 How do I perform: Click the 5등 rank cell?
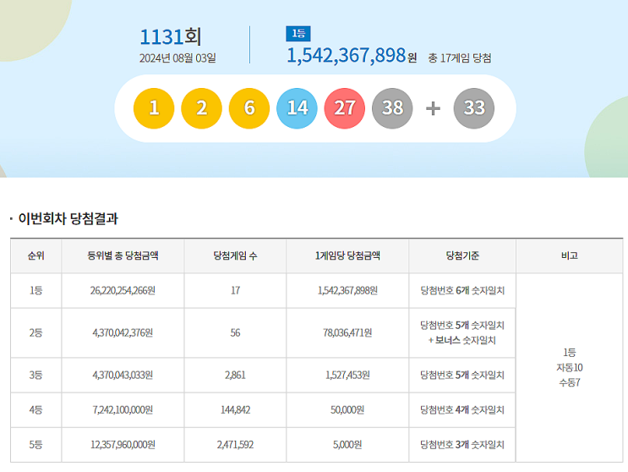[x=36, y=445]
